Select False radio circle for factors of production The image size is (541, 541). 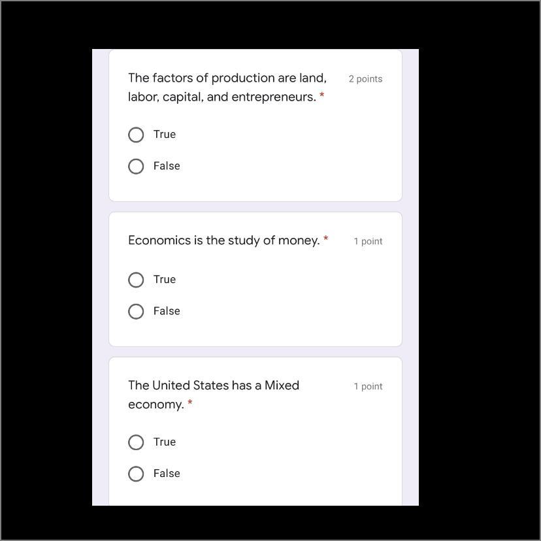point(136,167)
